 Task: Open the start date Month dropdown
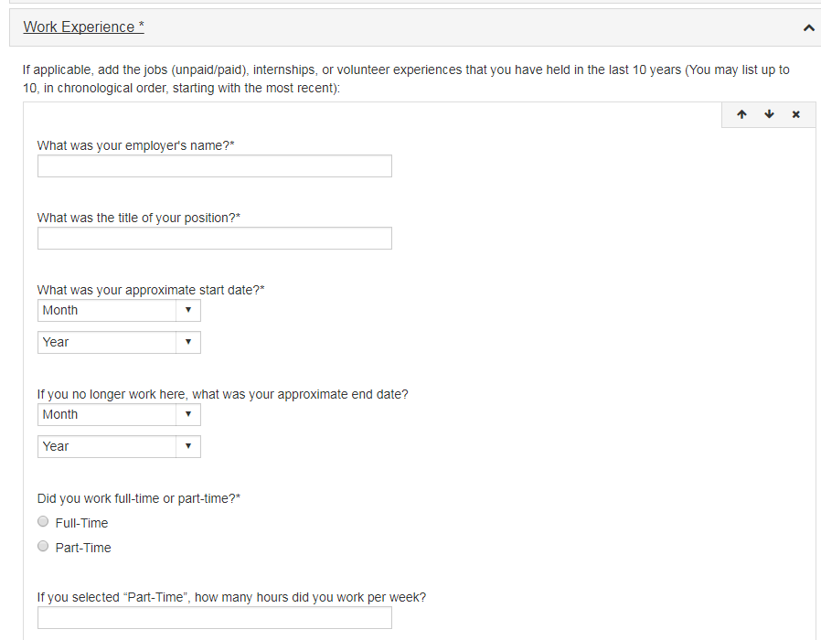(x=119, y=311)
